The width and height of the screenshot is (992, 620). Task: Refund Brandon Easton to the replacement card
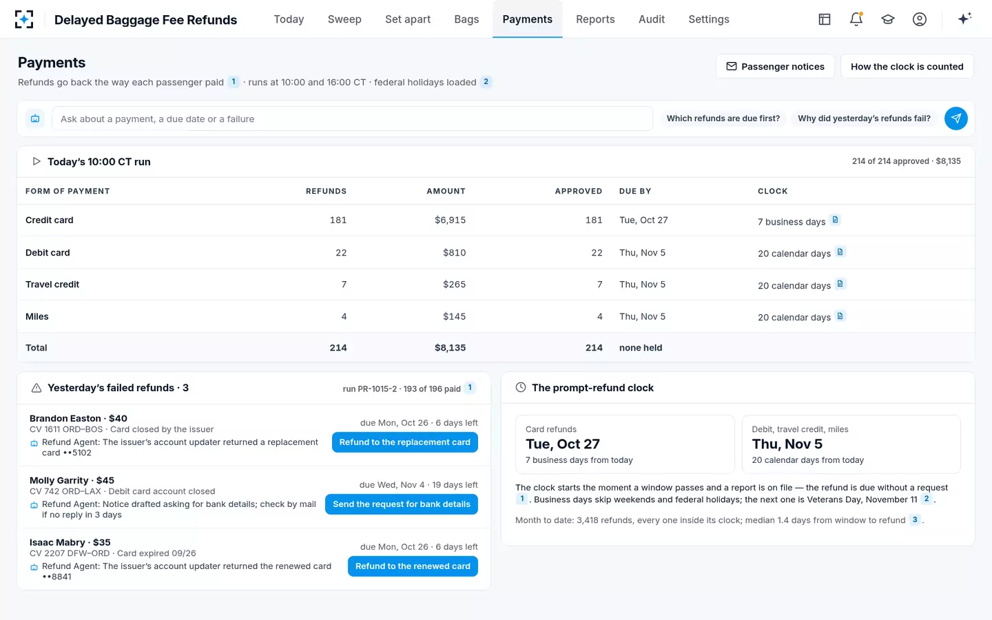(x=405, y=442)
